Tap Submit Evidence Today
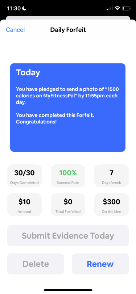The height and width of the screenshot is (294, 136). (68, 236)
